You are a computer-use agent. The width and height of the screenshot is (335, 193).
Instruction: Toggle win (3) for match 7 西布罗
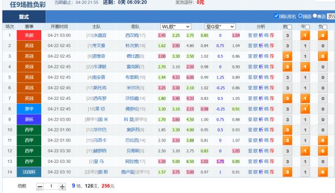click(x=287, y=98)
